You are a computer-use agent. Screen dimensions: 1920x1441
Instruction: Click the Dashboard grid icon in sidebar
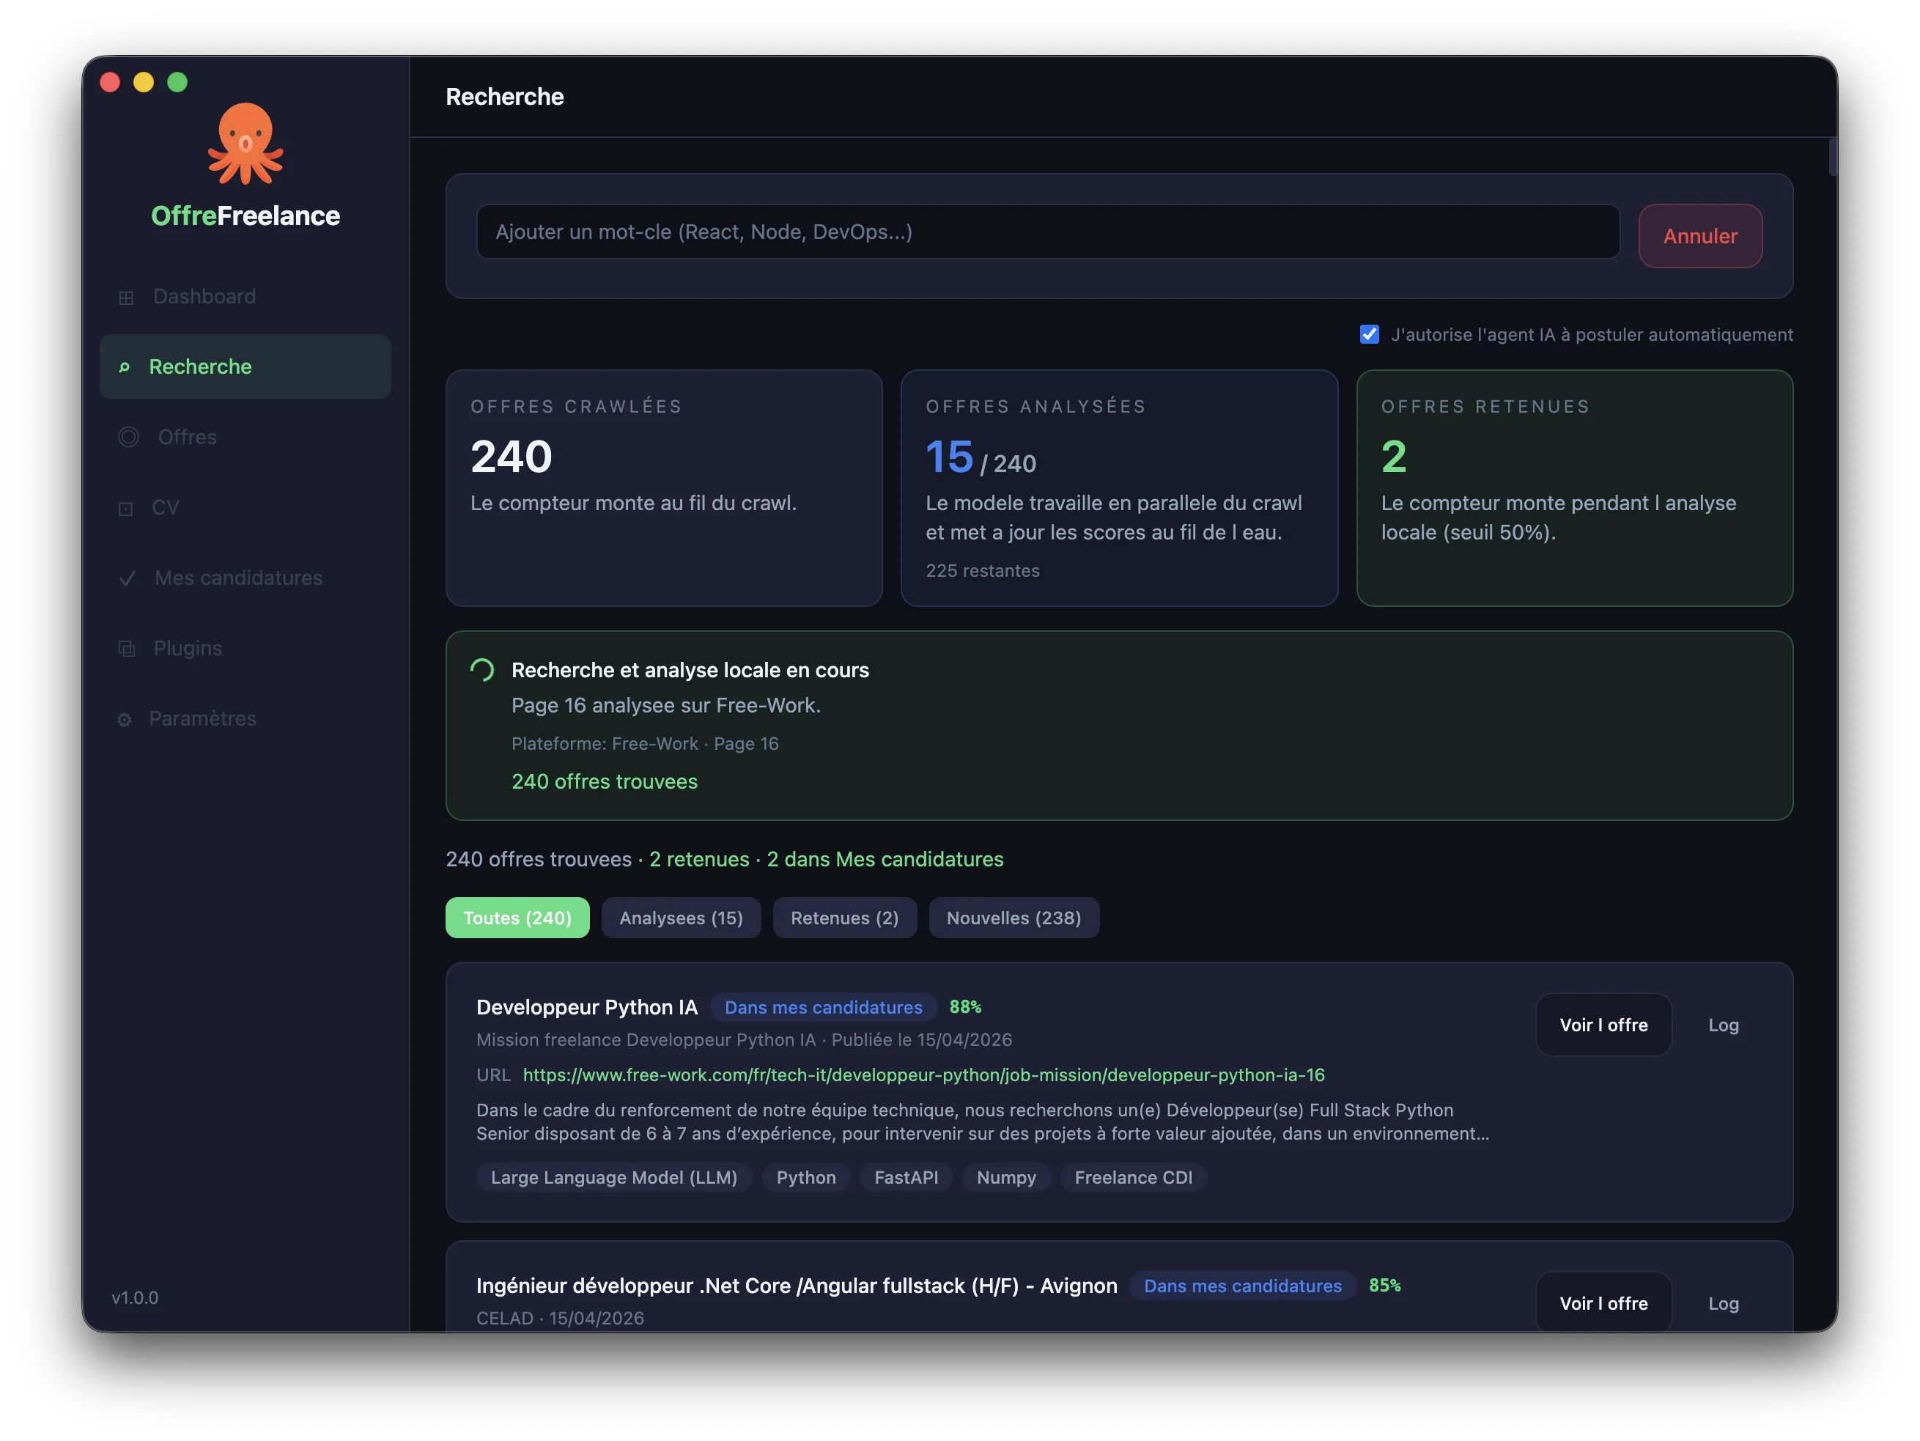click(126, 298)
